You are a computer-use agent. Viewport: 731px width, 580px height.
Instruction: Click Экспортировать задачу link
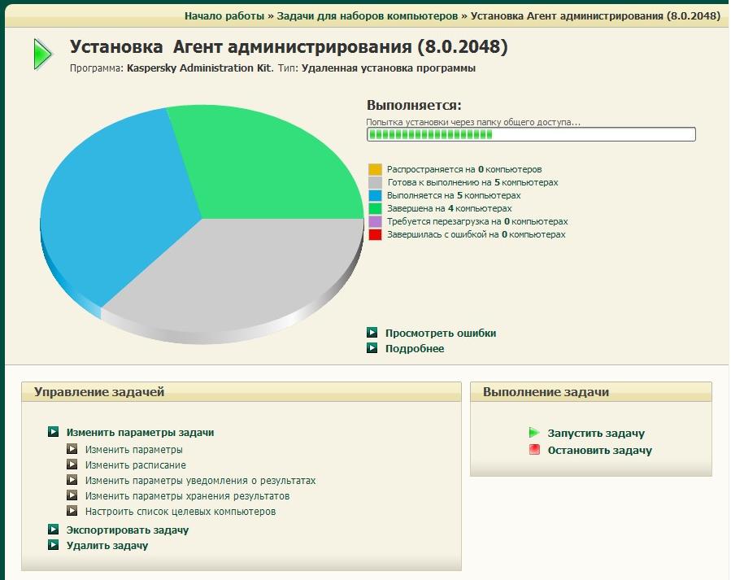[128, 530]
